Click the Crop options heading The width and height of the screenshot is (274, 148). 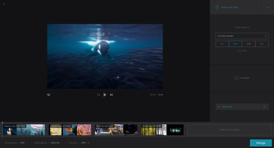(242, 27)
